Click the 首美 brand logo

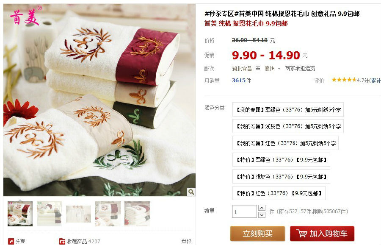[25, 16]
